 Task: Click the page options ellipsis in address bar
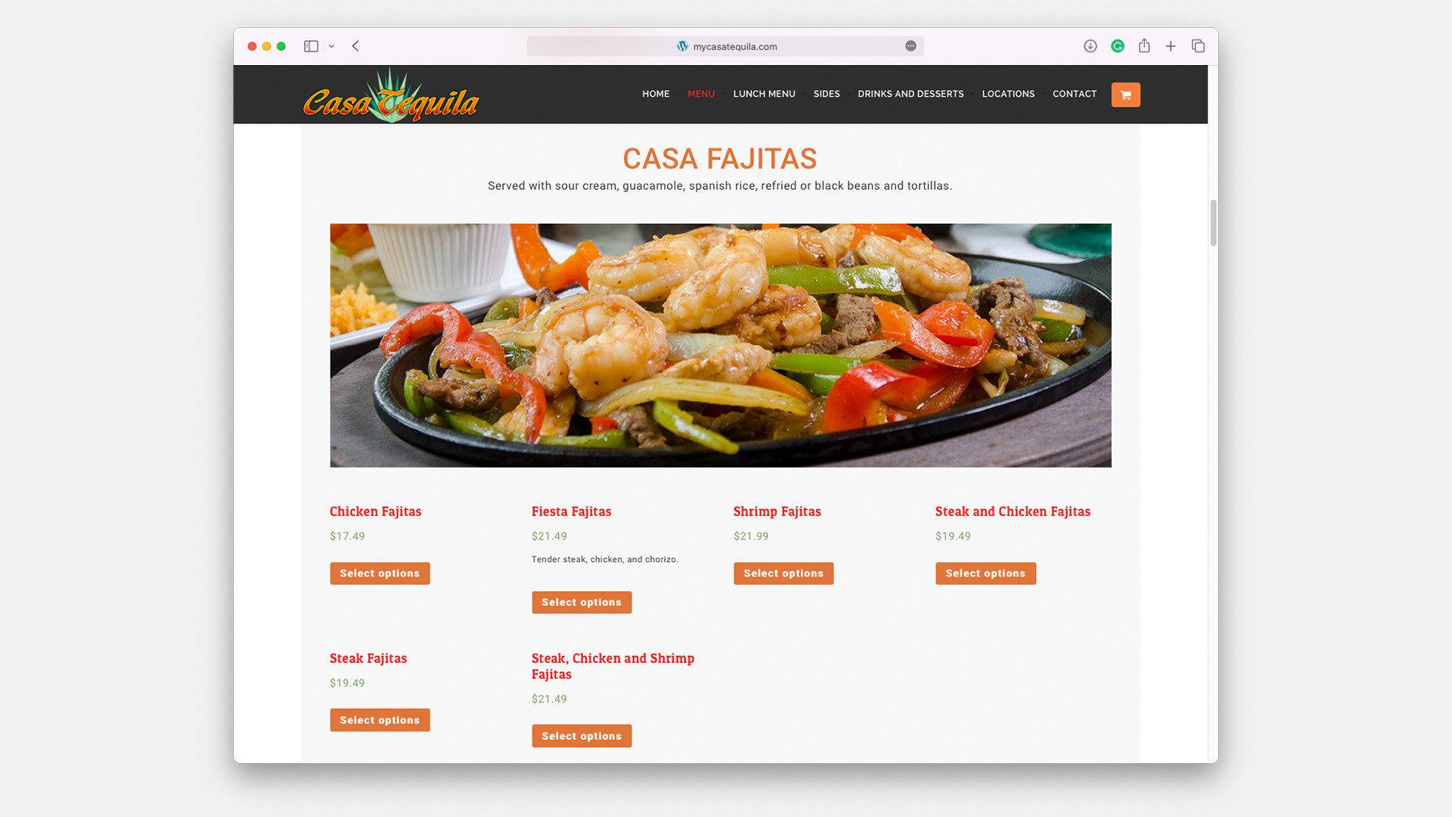click(x=911, y=46)
